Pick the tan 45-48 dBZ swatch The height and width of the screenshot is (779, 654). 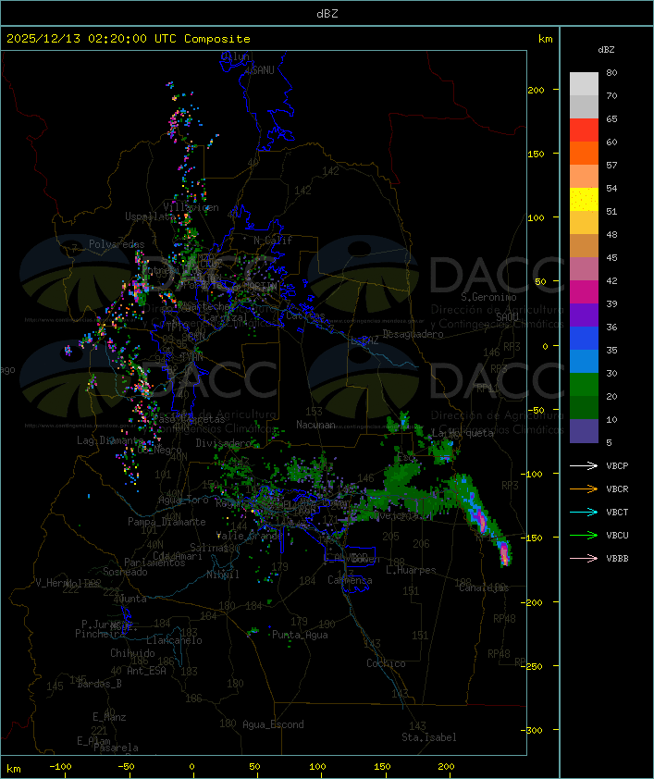coord(584,246)
